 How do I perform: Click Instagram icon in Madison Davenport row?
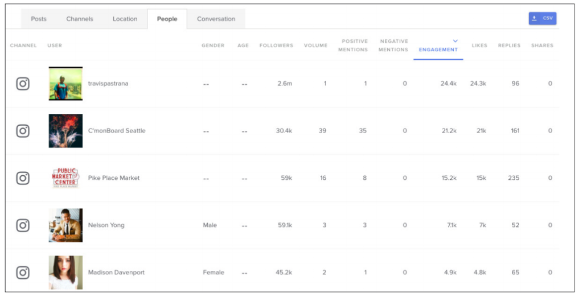23,273
